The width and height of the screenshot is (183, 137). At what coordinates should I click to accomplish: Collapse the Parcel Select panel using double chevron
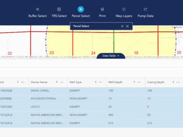tap(122, 26)
